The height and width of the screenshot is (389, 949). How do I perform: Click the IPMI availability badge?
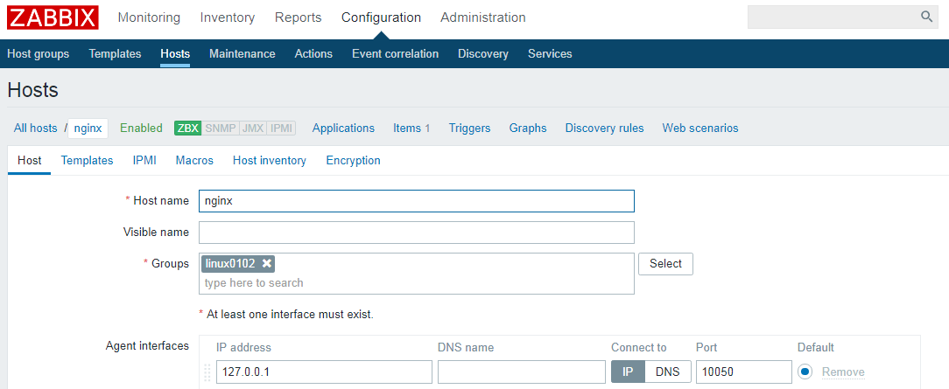tap(281, 129)
